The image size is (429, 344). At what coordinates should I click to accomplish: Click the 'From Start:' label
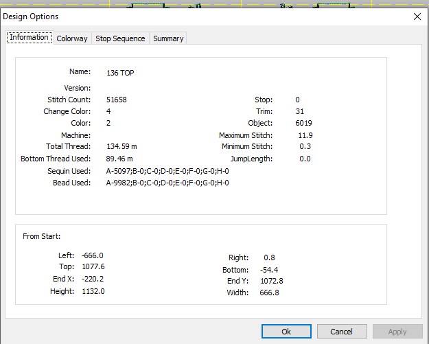[x=42, y=236]
